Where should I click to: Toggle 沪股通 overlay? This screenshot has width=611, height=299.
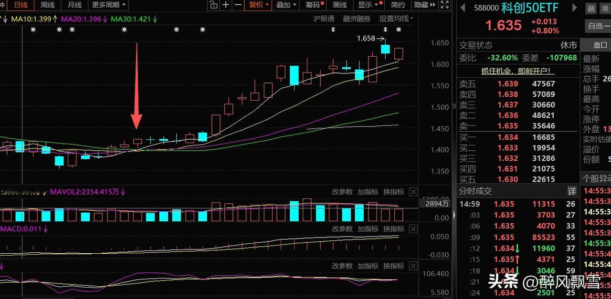pos(324,19)
